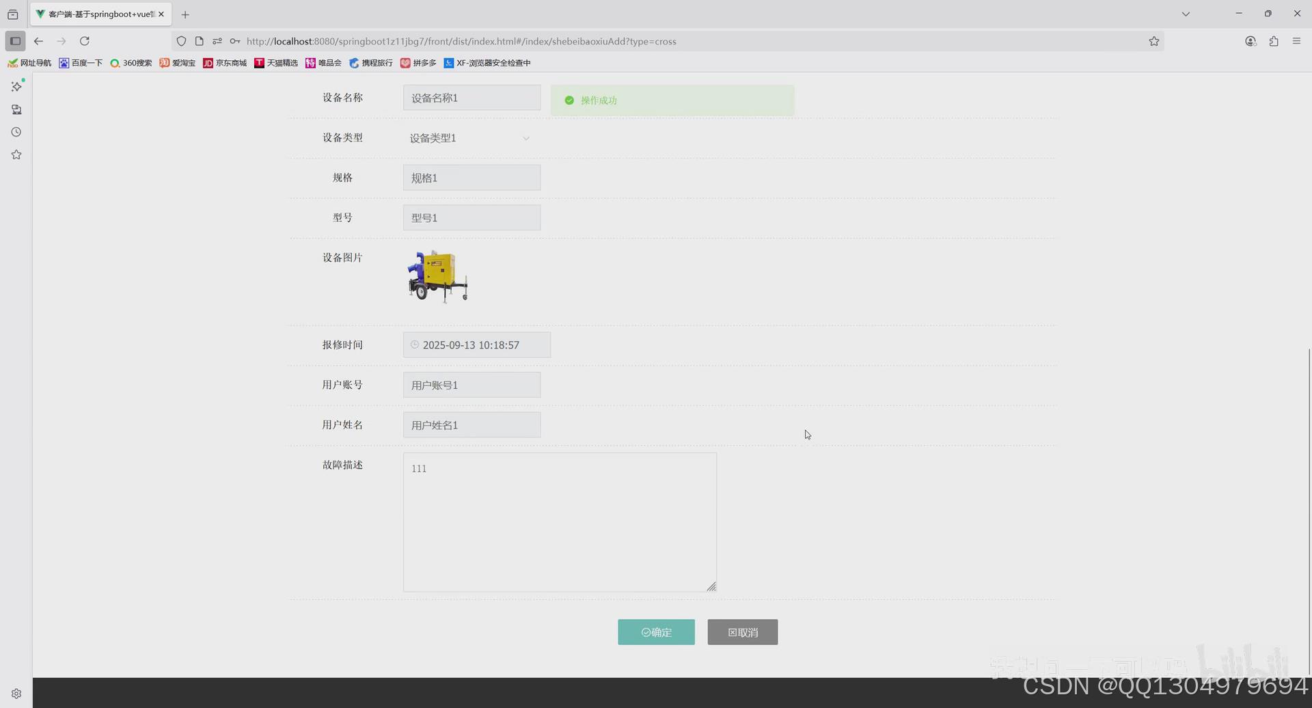Cancel the form with 取消 button
Viewport: 1312px width, 708px height.
[x=743, y=632]
